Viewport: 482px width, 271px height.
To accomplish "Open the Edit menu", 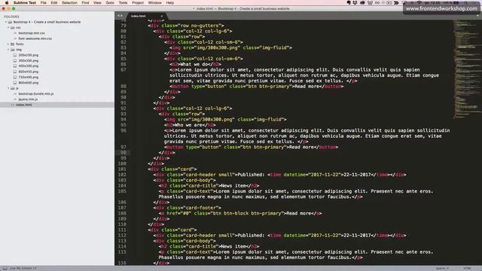I will [54, 2].
